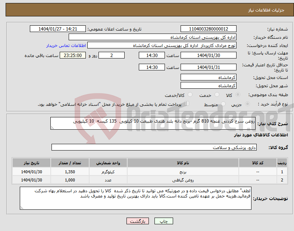Click the تاریخ نیاز column header
The image size is (294, 231).
tap(31, 163)
